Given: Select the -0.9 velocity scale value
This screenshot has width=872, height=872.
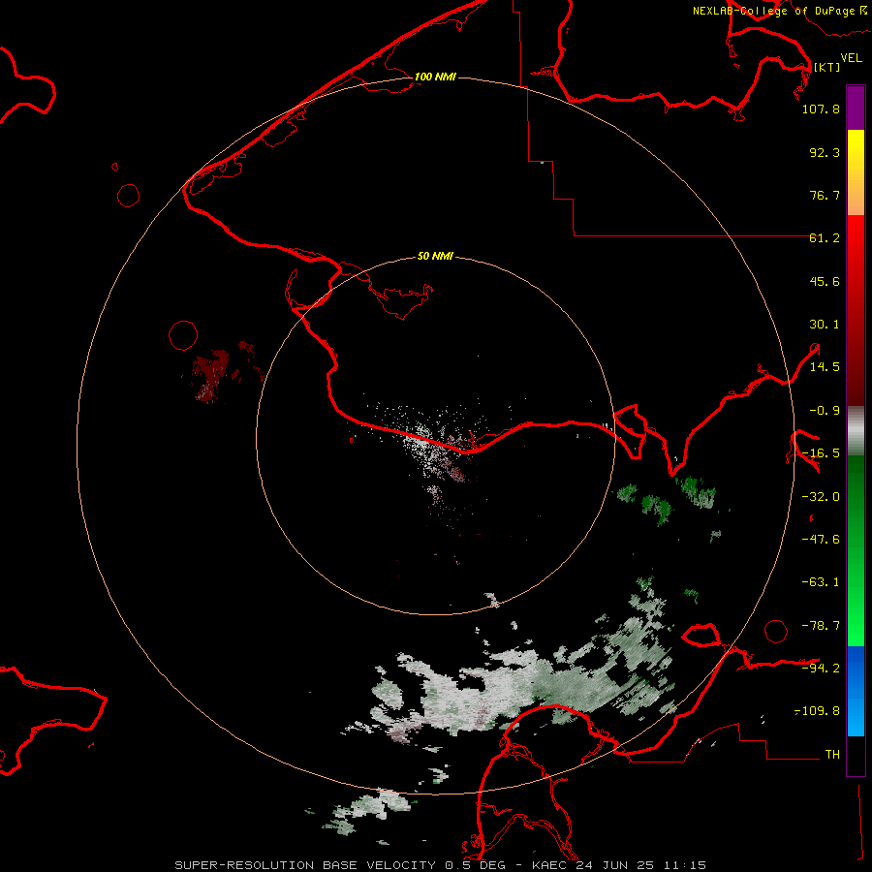Looking at the screenshot, I should click(x=825, y=411).
